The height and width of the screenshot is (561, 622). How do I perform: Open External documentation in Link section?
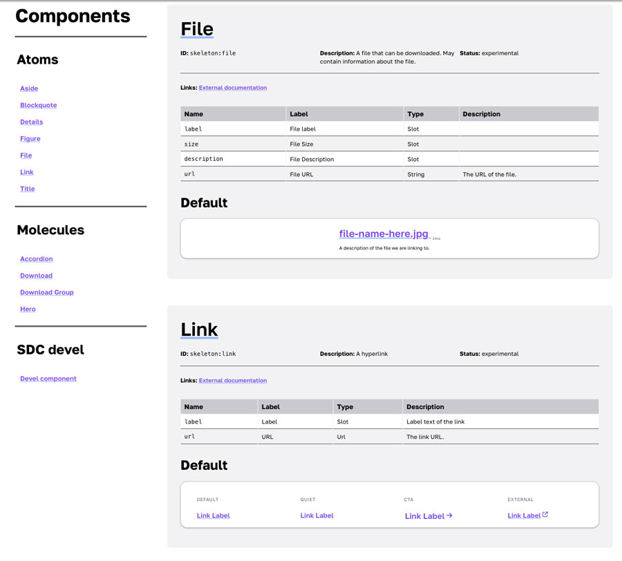pyautogui.click(x=233, y=381)
